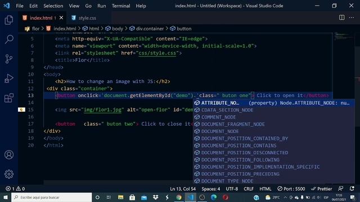This screenshot has width=360, height=202.
Task: Close the index.html tab
Action: 61,17
